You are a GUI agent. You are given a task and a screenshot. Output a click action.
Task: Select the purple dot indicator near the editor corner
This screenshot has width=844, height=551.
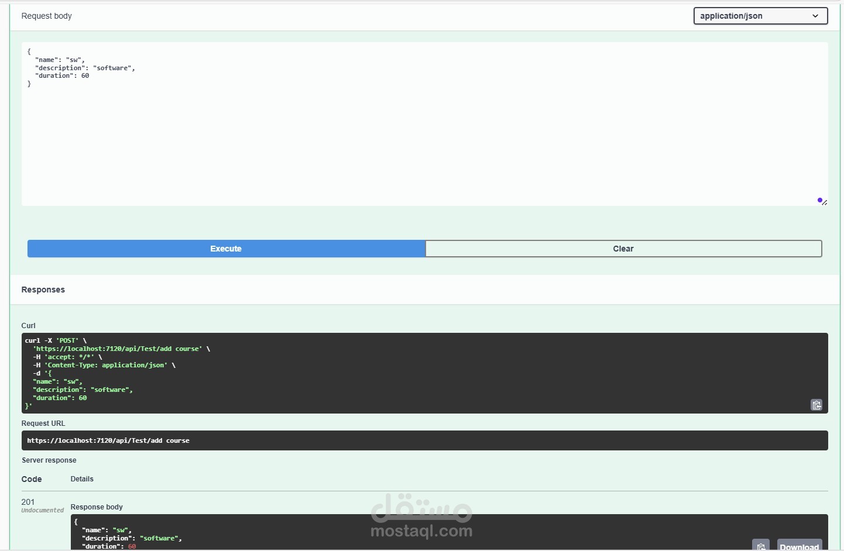(x=820, y=199)
